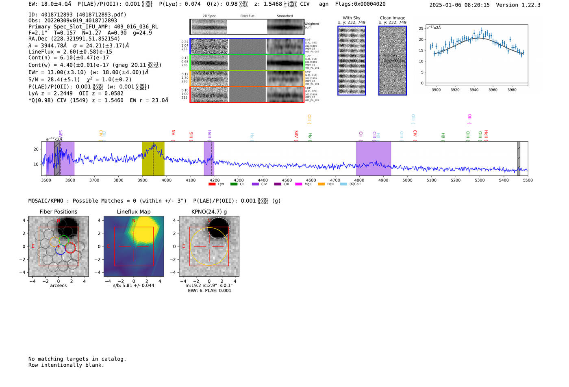Viewport: 569px width, 387px height.
Task: Click the 'Row intentionally blank.' text
Action: tap(66, 365)
